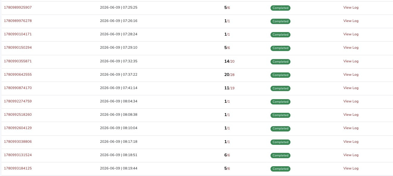Select the 11/19 progress count
Screen dimensions: 393x176
pos(229,88)
